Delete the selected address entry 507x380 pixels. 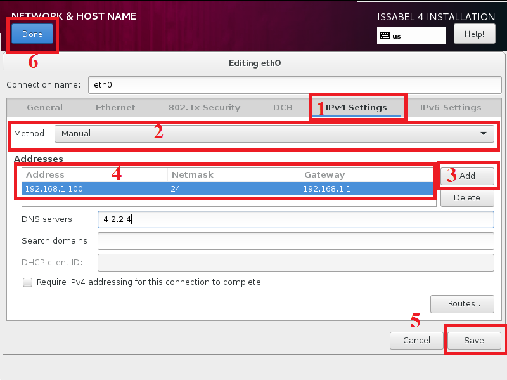(467, 198)
